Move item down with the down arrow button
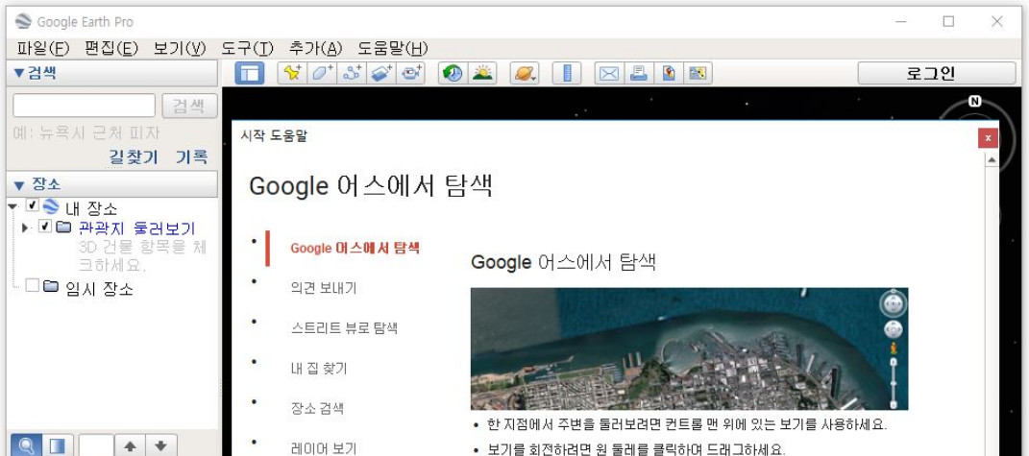Image resolution: width=1029 pixels, height=456 pixels. tap(160, 445)
